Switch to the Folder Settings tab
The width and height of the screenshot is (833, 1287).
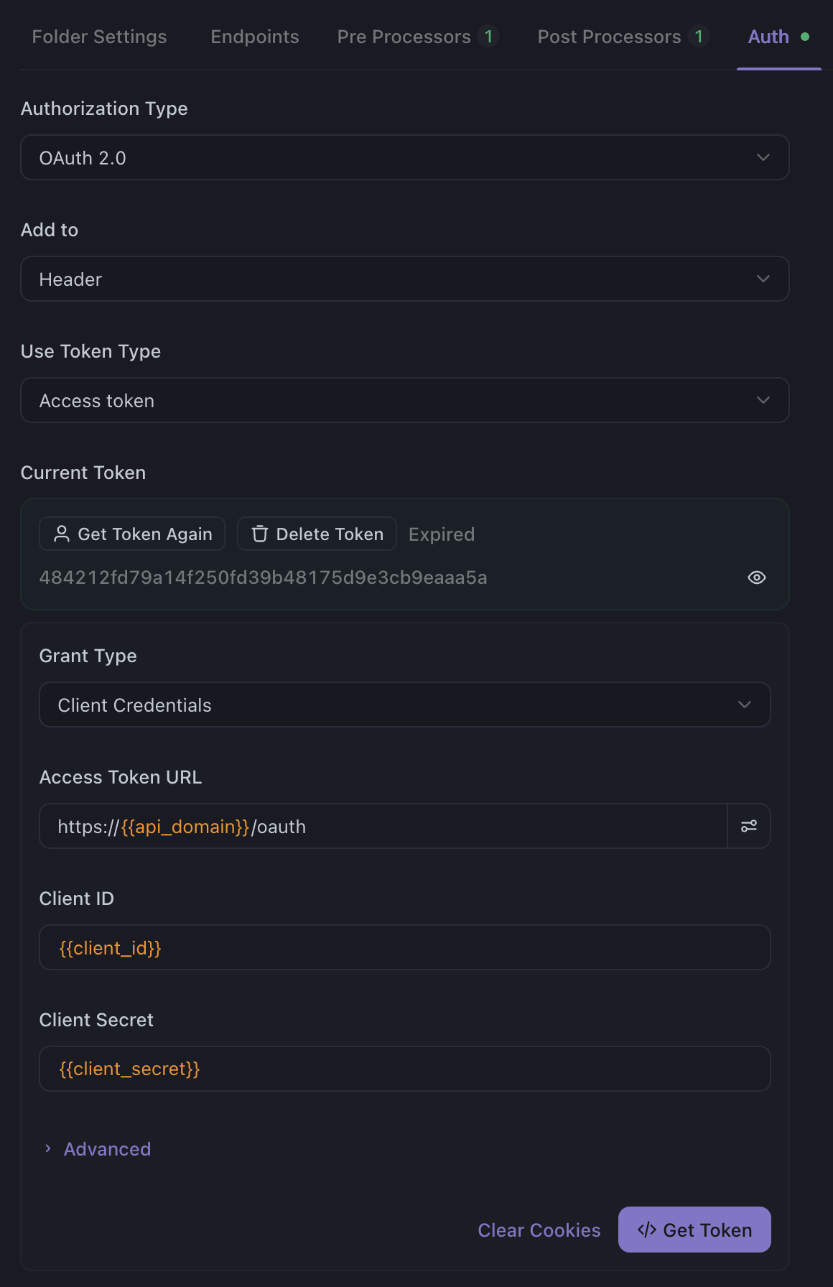click(99, 37)
